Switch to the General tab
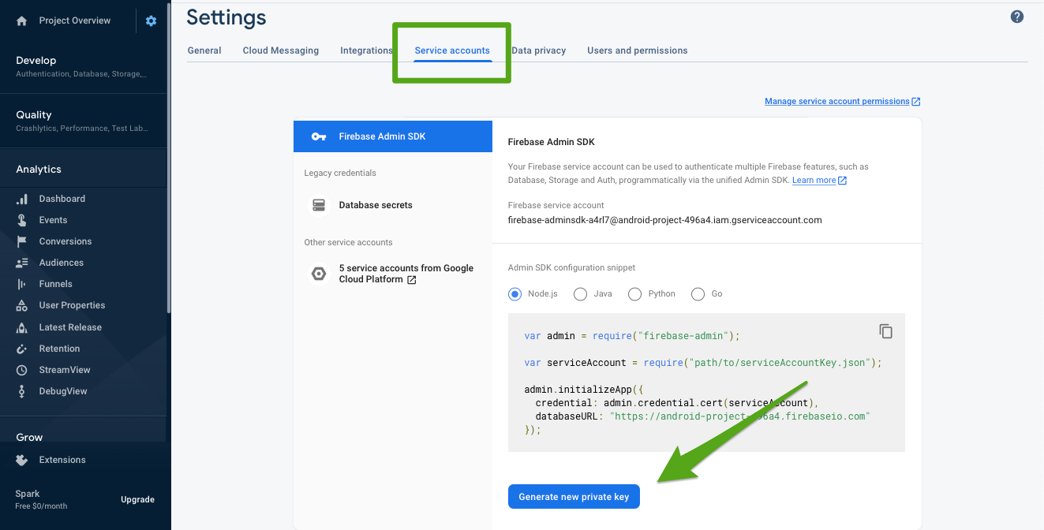 tap(204, 50)
